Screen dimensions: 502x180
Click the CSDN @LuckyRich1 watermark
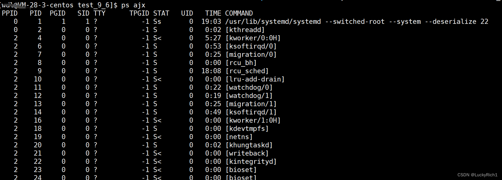[x=477, y=175]
